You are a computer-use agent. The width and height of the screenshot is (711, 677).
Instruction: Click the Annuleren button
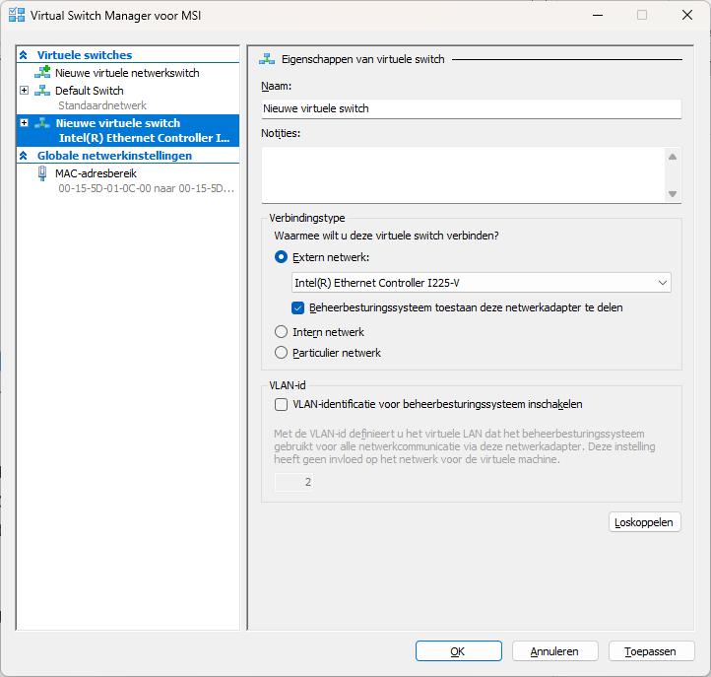coord(555,651)
